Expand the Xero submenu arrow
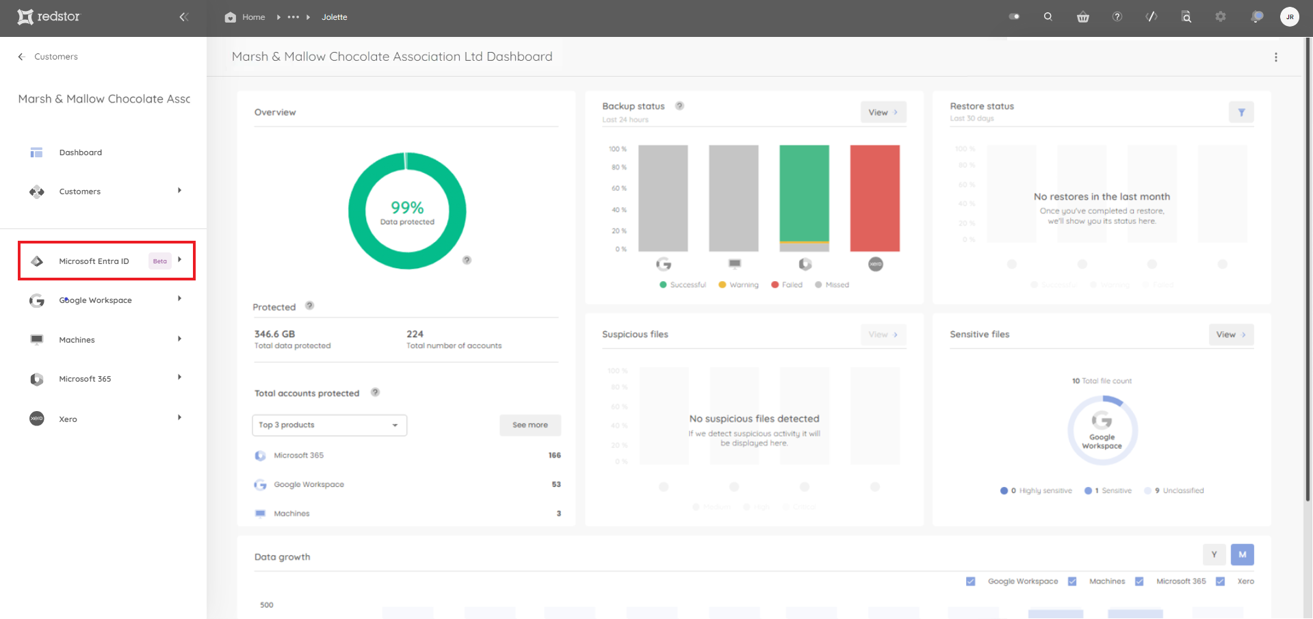Screen dimensions: 1313x619 tap(179, 417)
